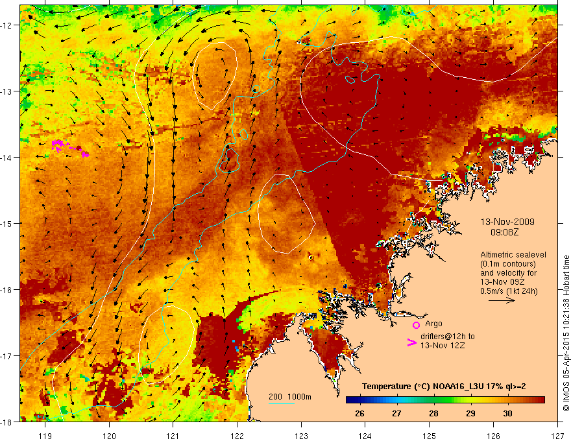Click the longitude axis label 127
The width and height of the screenshot is (571, 441).
tap(557, 436)
